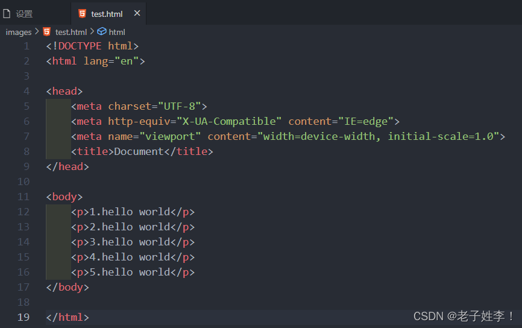
Task: Click line number 11 in gutter
Action: (24, 197)
